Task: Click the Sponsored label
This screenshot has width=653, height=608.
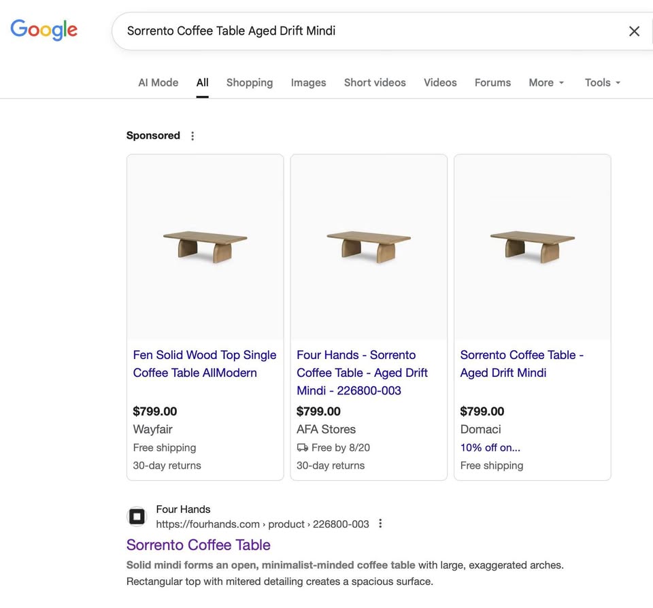Action: point(153,136)
